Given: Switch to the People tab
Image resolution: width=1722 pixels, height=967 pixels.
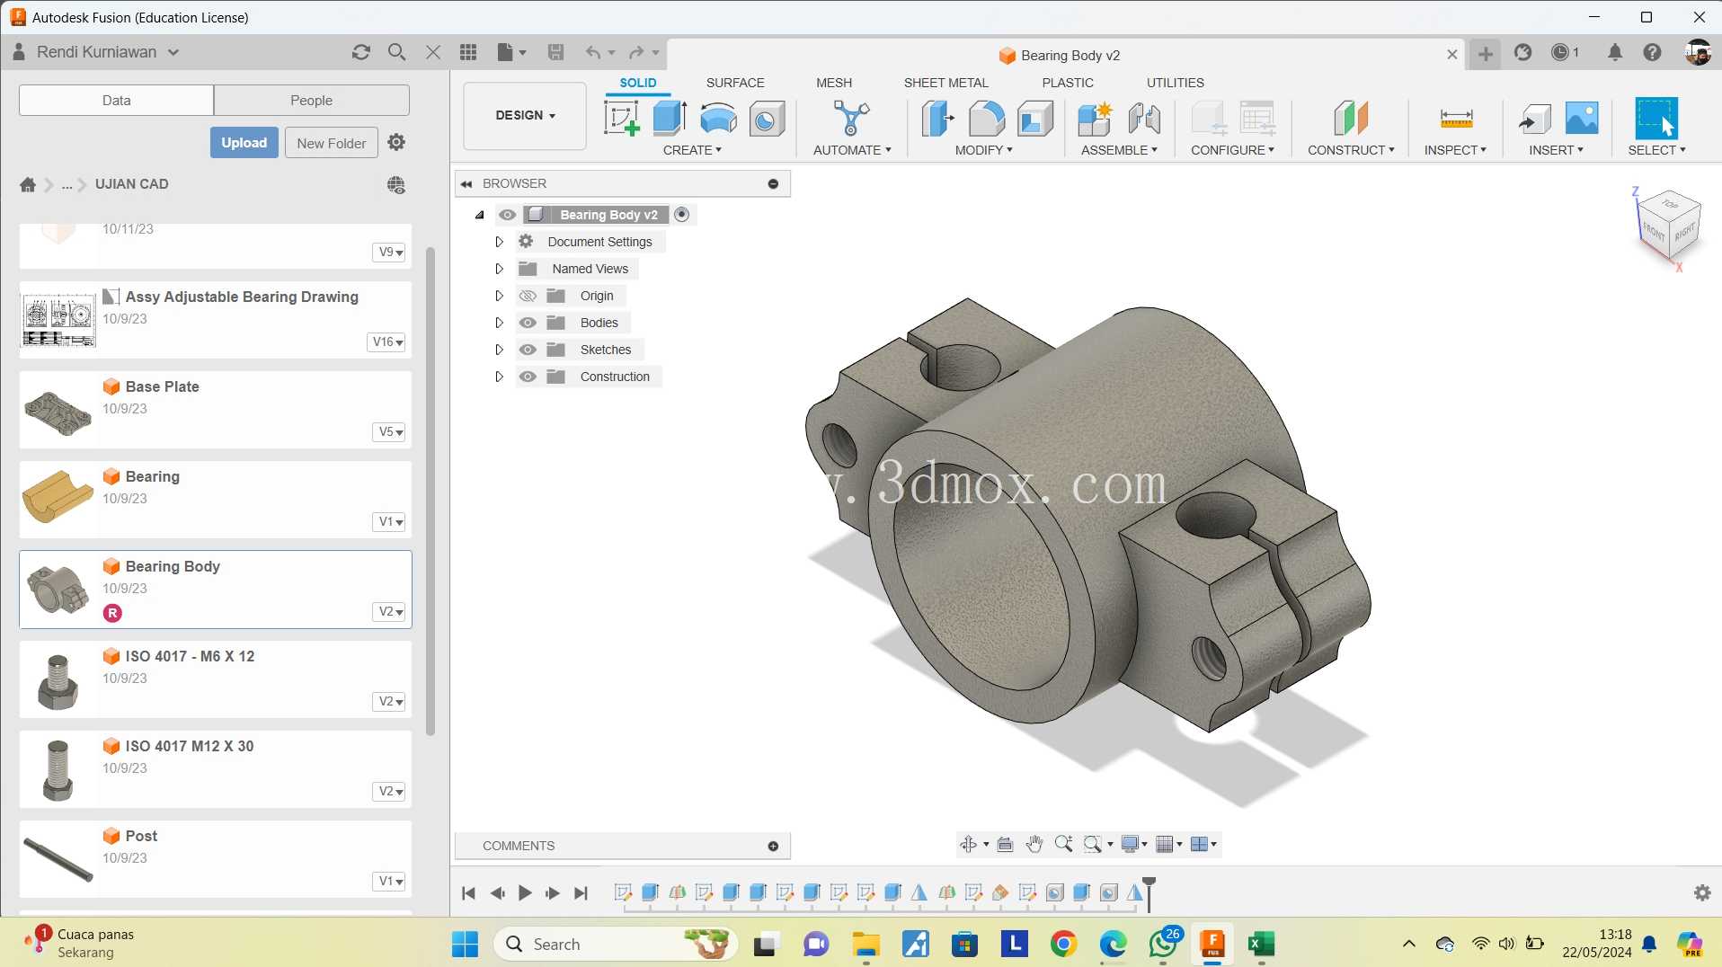Looking at the screenshot, I should 311,100.
